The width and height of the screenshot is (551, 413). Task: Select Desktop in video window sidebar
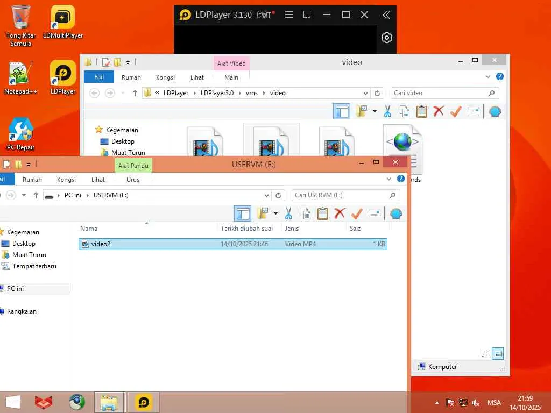[x=123, y=141]
